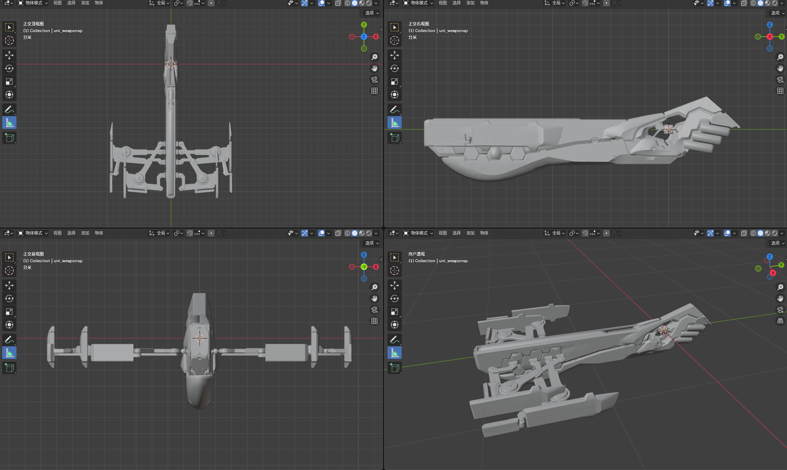Open 添加 menu in right view header
787x470 pixels.
click(470, 3)
